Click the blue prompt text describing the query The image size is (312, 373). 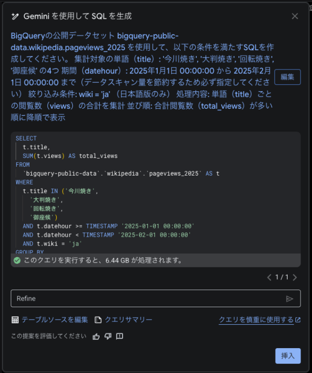point(142,77)
